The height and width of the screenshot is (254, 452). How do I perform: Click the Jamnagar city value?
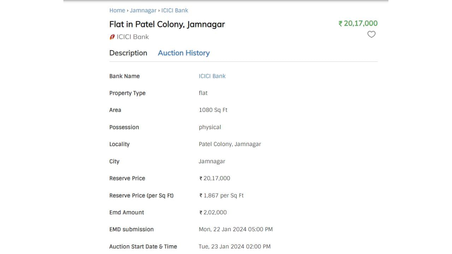click(x=212, y=161)
